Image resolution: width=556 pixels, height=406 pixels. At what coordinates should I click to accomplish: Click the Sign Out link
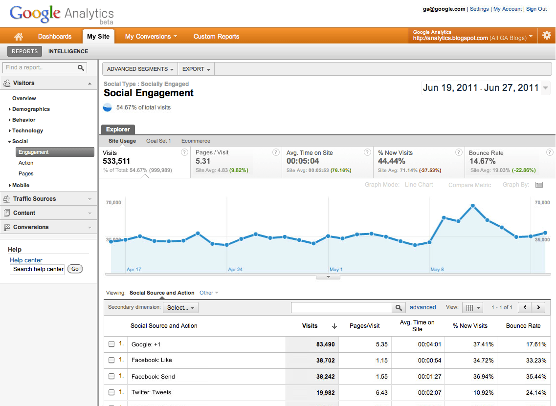536,9
